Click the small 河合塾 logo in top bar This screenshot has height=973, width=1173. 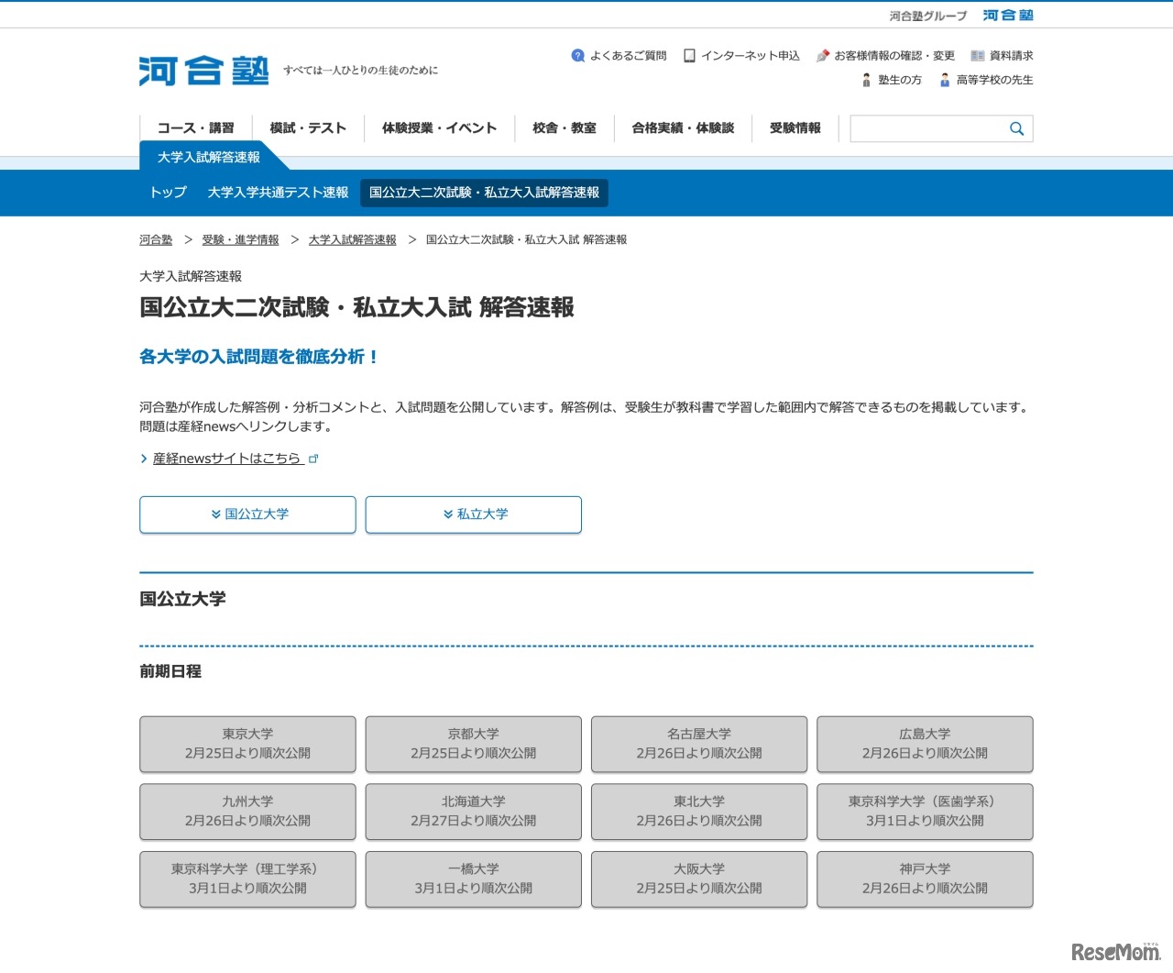click(x=1008, y=16)
